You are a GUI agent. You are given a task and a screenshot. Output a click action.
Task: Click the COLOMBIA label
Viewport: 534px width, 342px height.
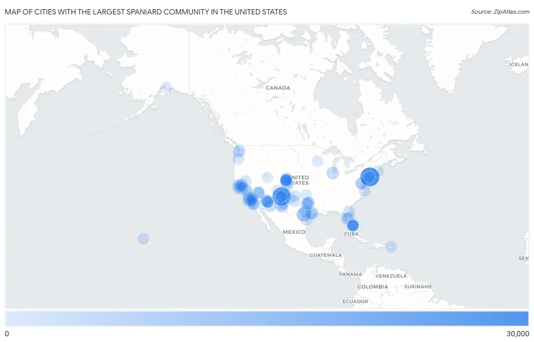373,287
